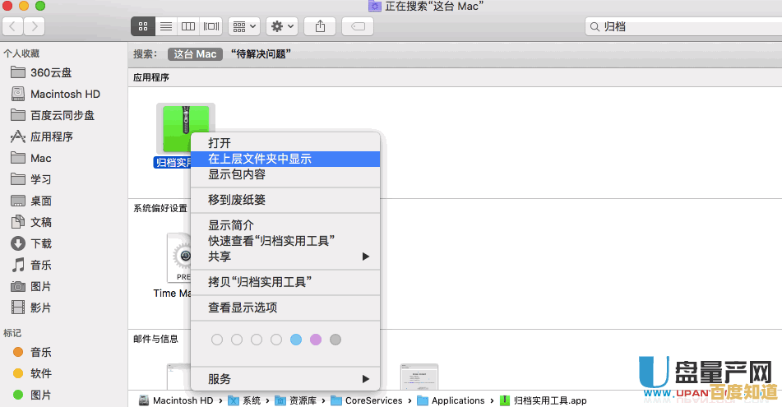Screen dimensions: 782x407
Task: Click CoreServices in the path bar
Action: pos(373,400)
